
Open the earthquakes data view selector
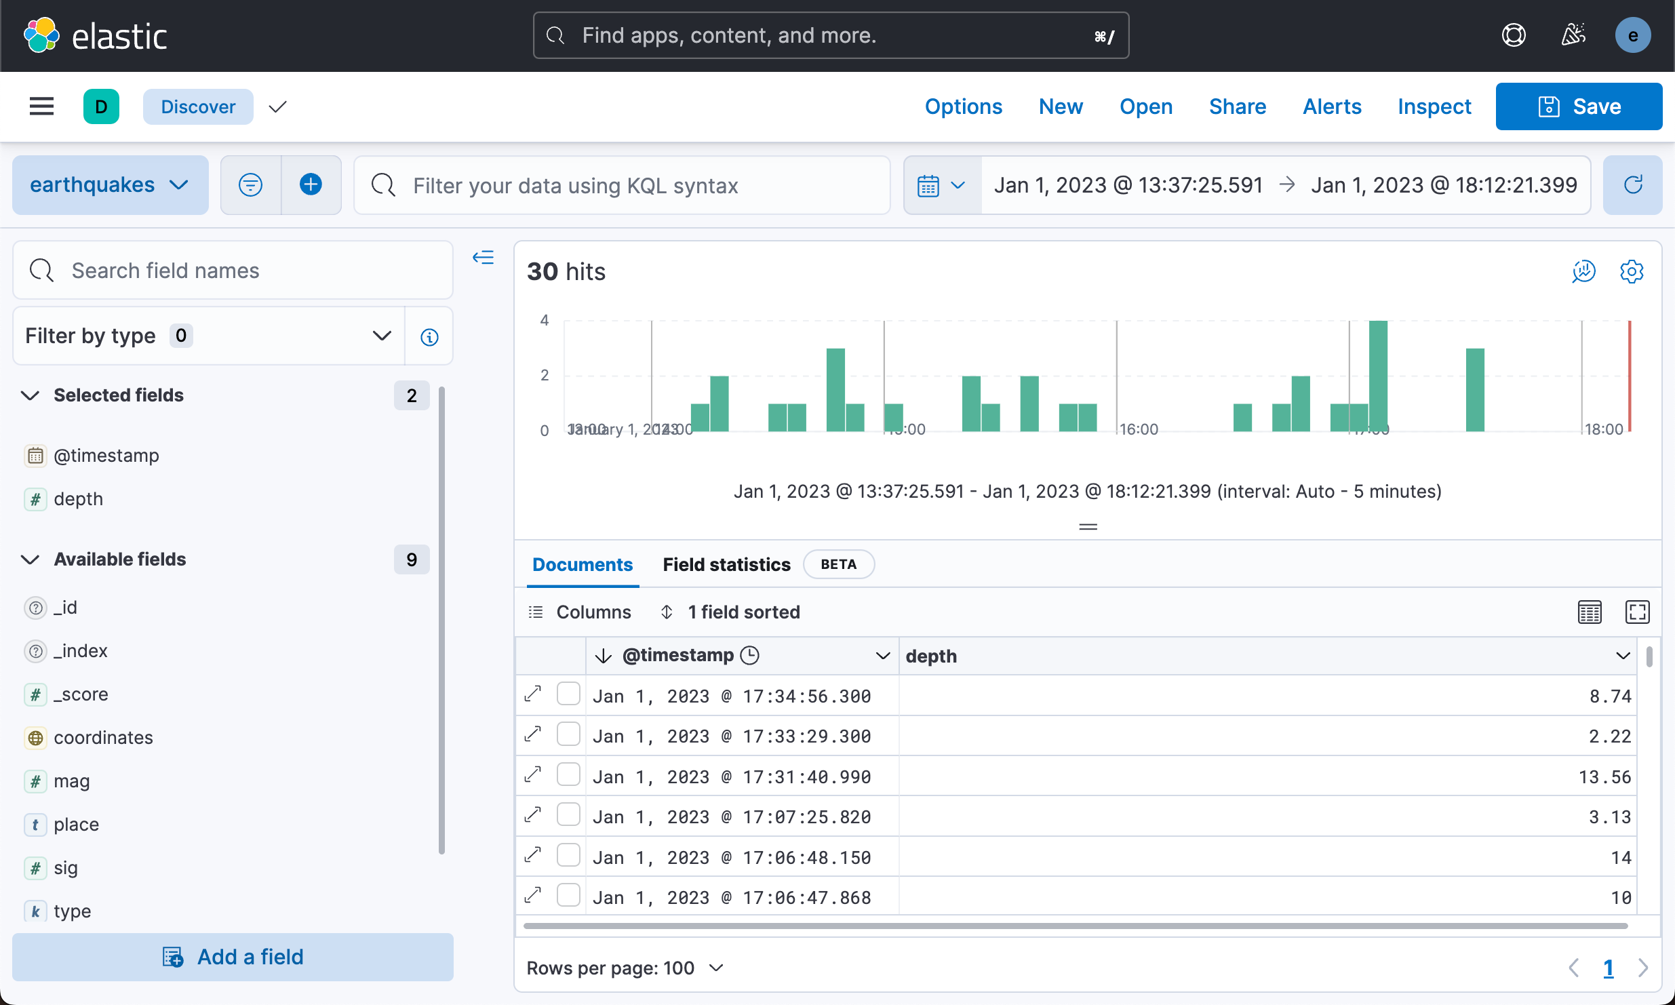coord(109,184)
